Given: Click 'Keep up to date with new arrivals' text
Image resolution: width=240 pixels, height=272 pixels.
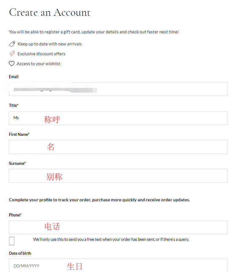Looking at the screenshot, I should 50,44.
